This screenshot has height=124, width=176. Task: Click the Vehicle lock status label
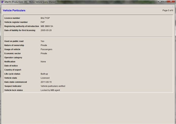click(x=13, y=90)
